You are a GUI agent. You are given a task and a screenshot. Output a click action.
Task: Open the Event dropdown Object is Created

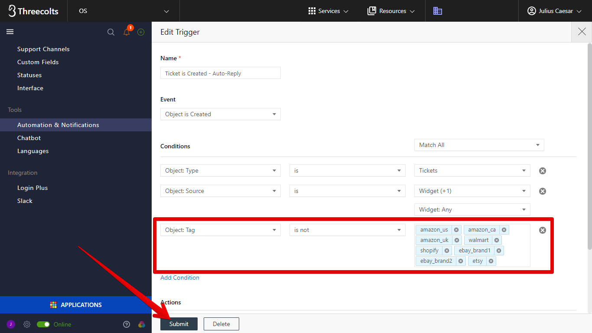[221, 114]
